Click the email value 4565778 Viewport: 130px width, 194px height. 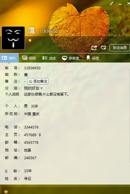point(31,142)
